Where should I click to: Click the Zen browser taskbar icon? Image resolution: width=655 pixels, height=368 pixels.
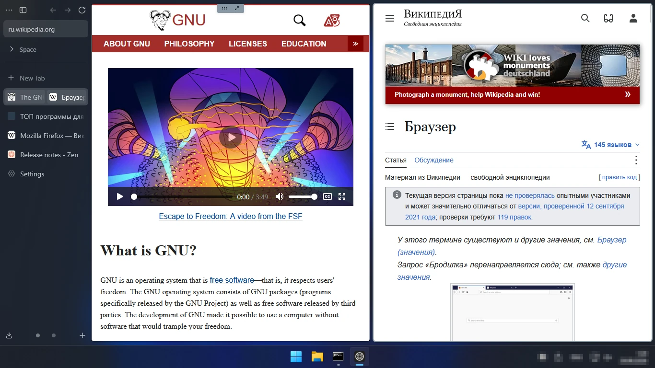[x=359, y=356]
